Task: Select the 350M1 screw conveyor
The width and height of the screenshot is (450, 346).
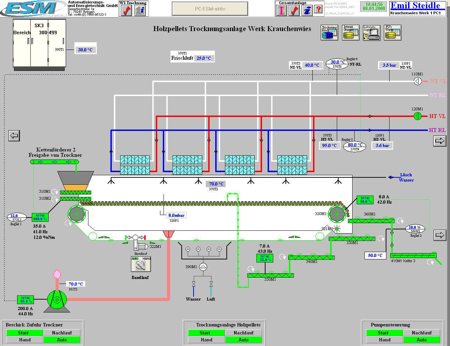Action: click(x=270, y=275)
